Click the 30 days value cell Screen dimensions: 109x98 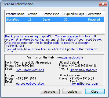66,19
